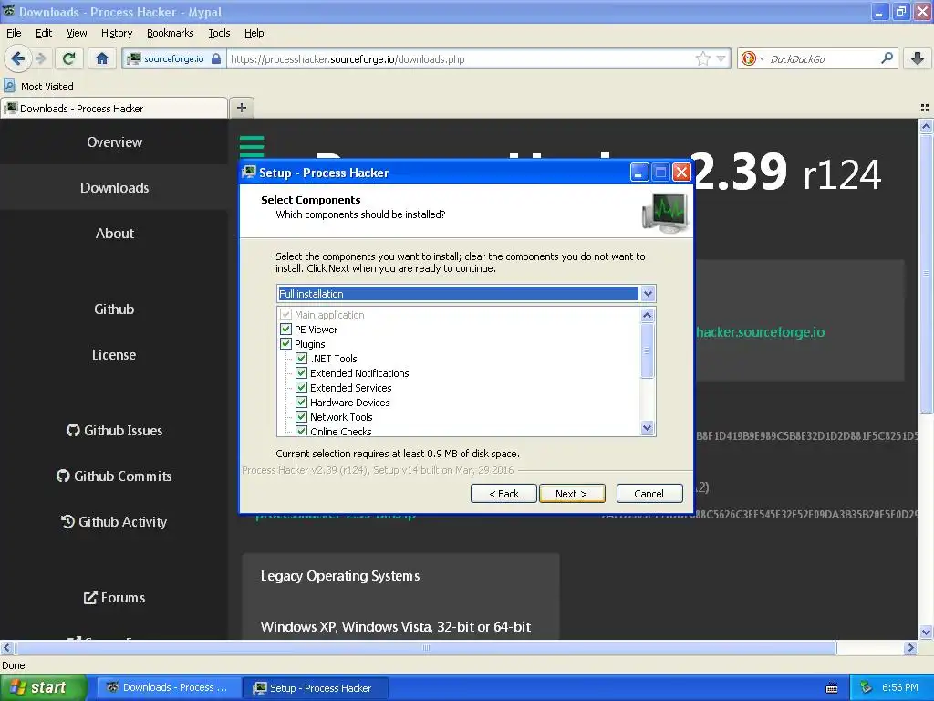This screenshot has height=701, width=934.
Task: Open the Help menu
Action: coord(254,34)
